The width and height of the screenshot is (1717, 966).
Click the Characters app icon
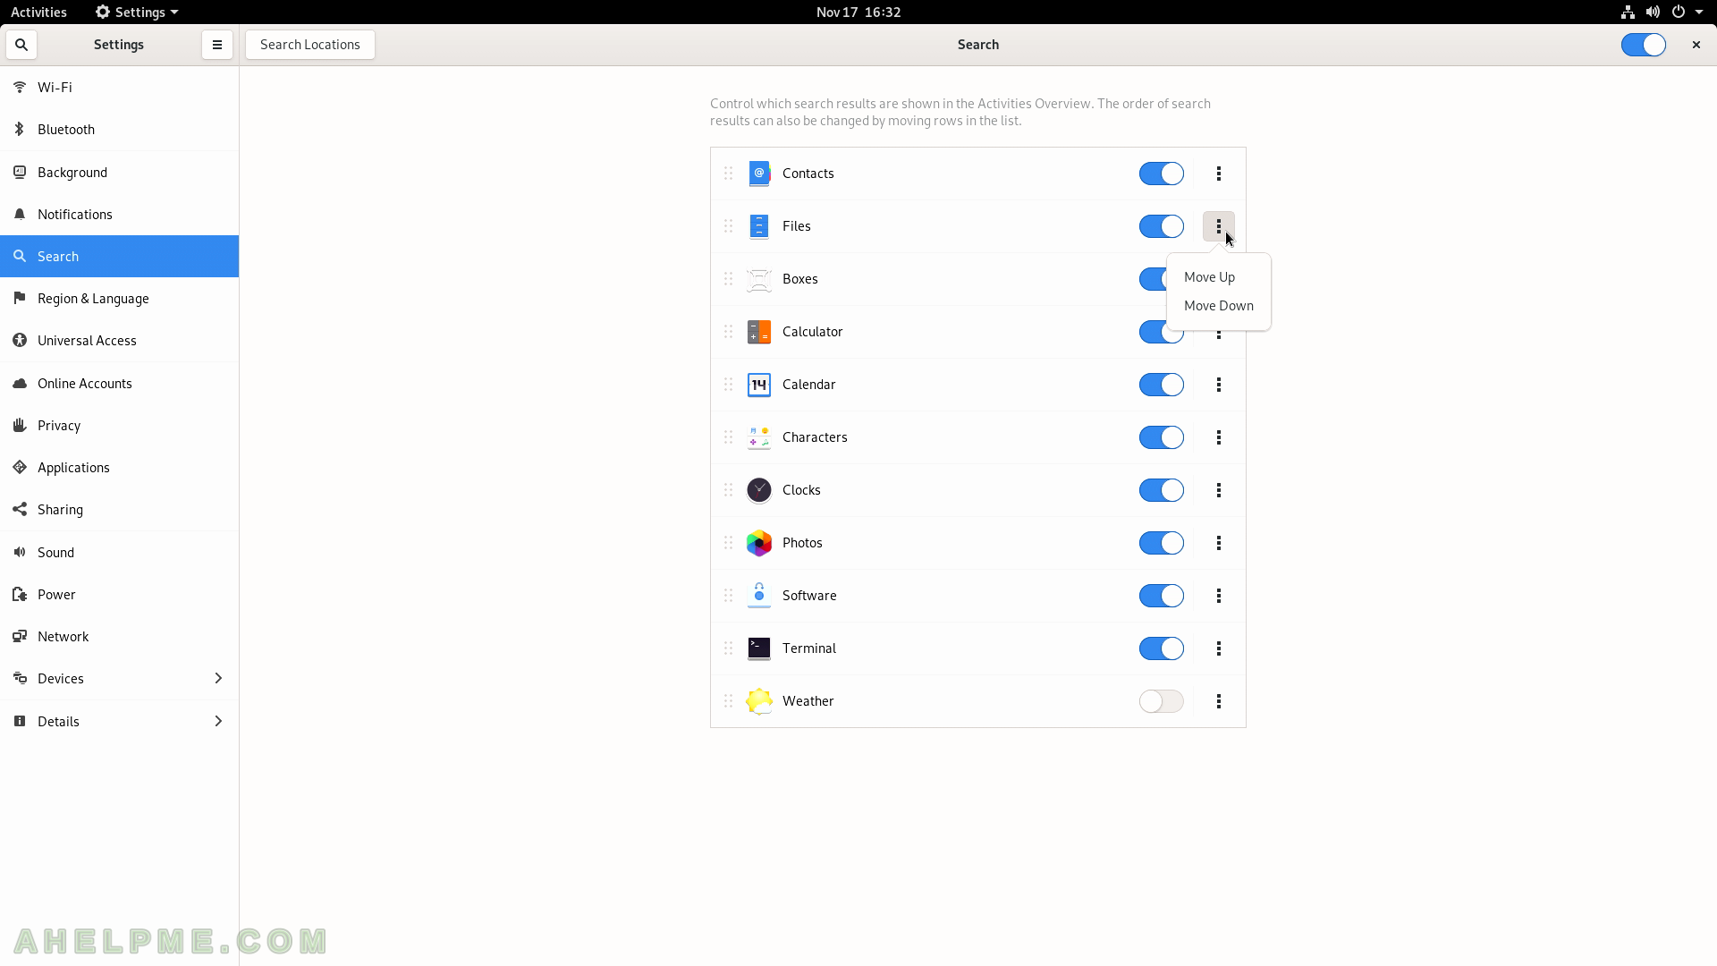click(x=759, y=437)
